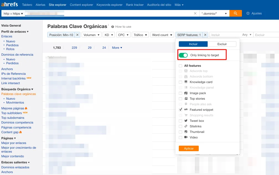The height and width of the screenshot is (175, 279).
Task: Open Link intersect sidebar link
Action: (x=11, y=83)
